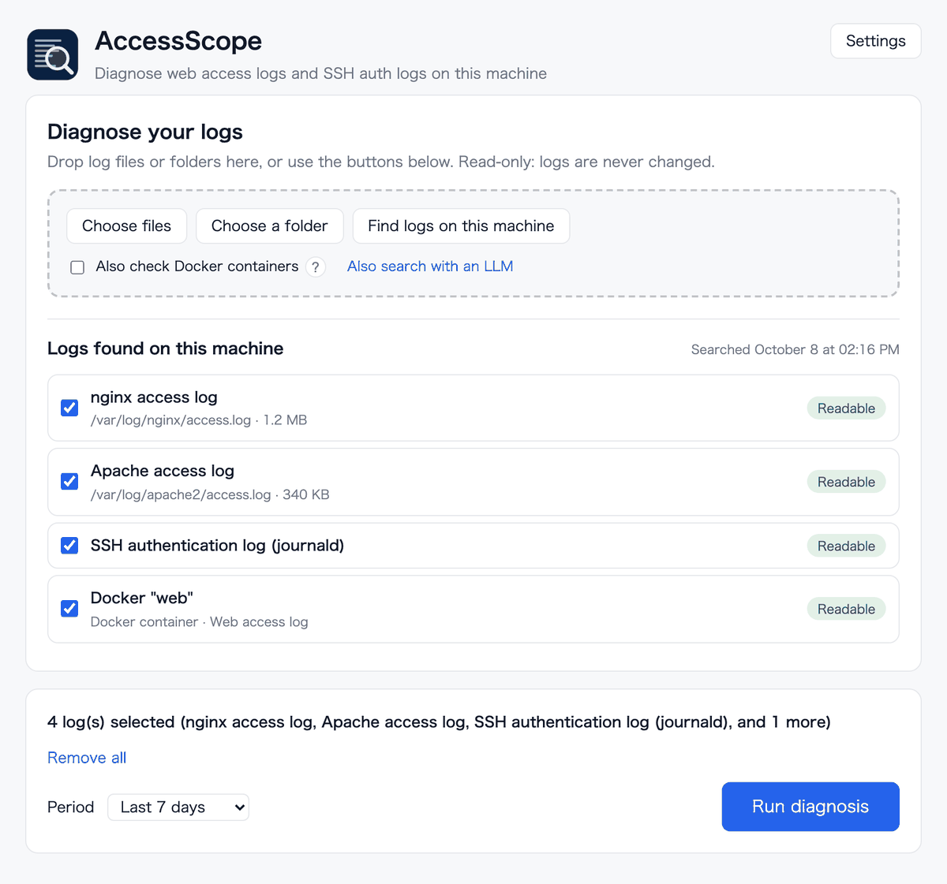Uncheck the Apache access log checkbox

click(x=69, y=482)
